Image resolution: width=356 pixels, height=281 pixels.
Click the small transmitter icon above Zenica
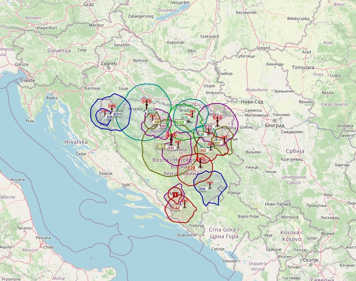(178, 143)
